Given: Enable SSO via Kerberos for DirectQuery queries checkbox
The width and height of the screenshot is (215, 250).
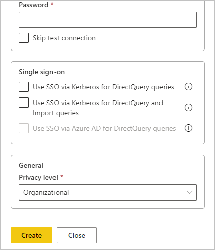Looking at the screenshot, I should tap(24, 87).
